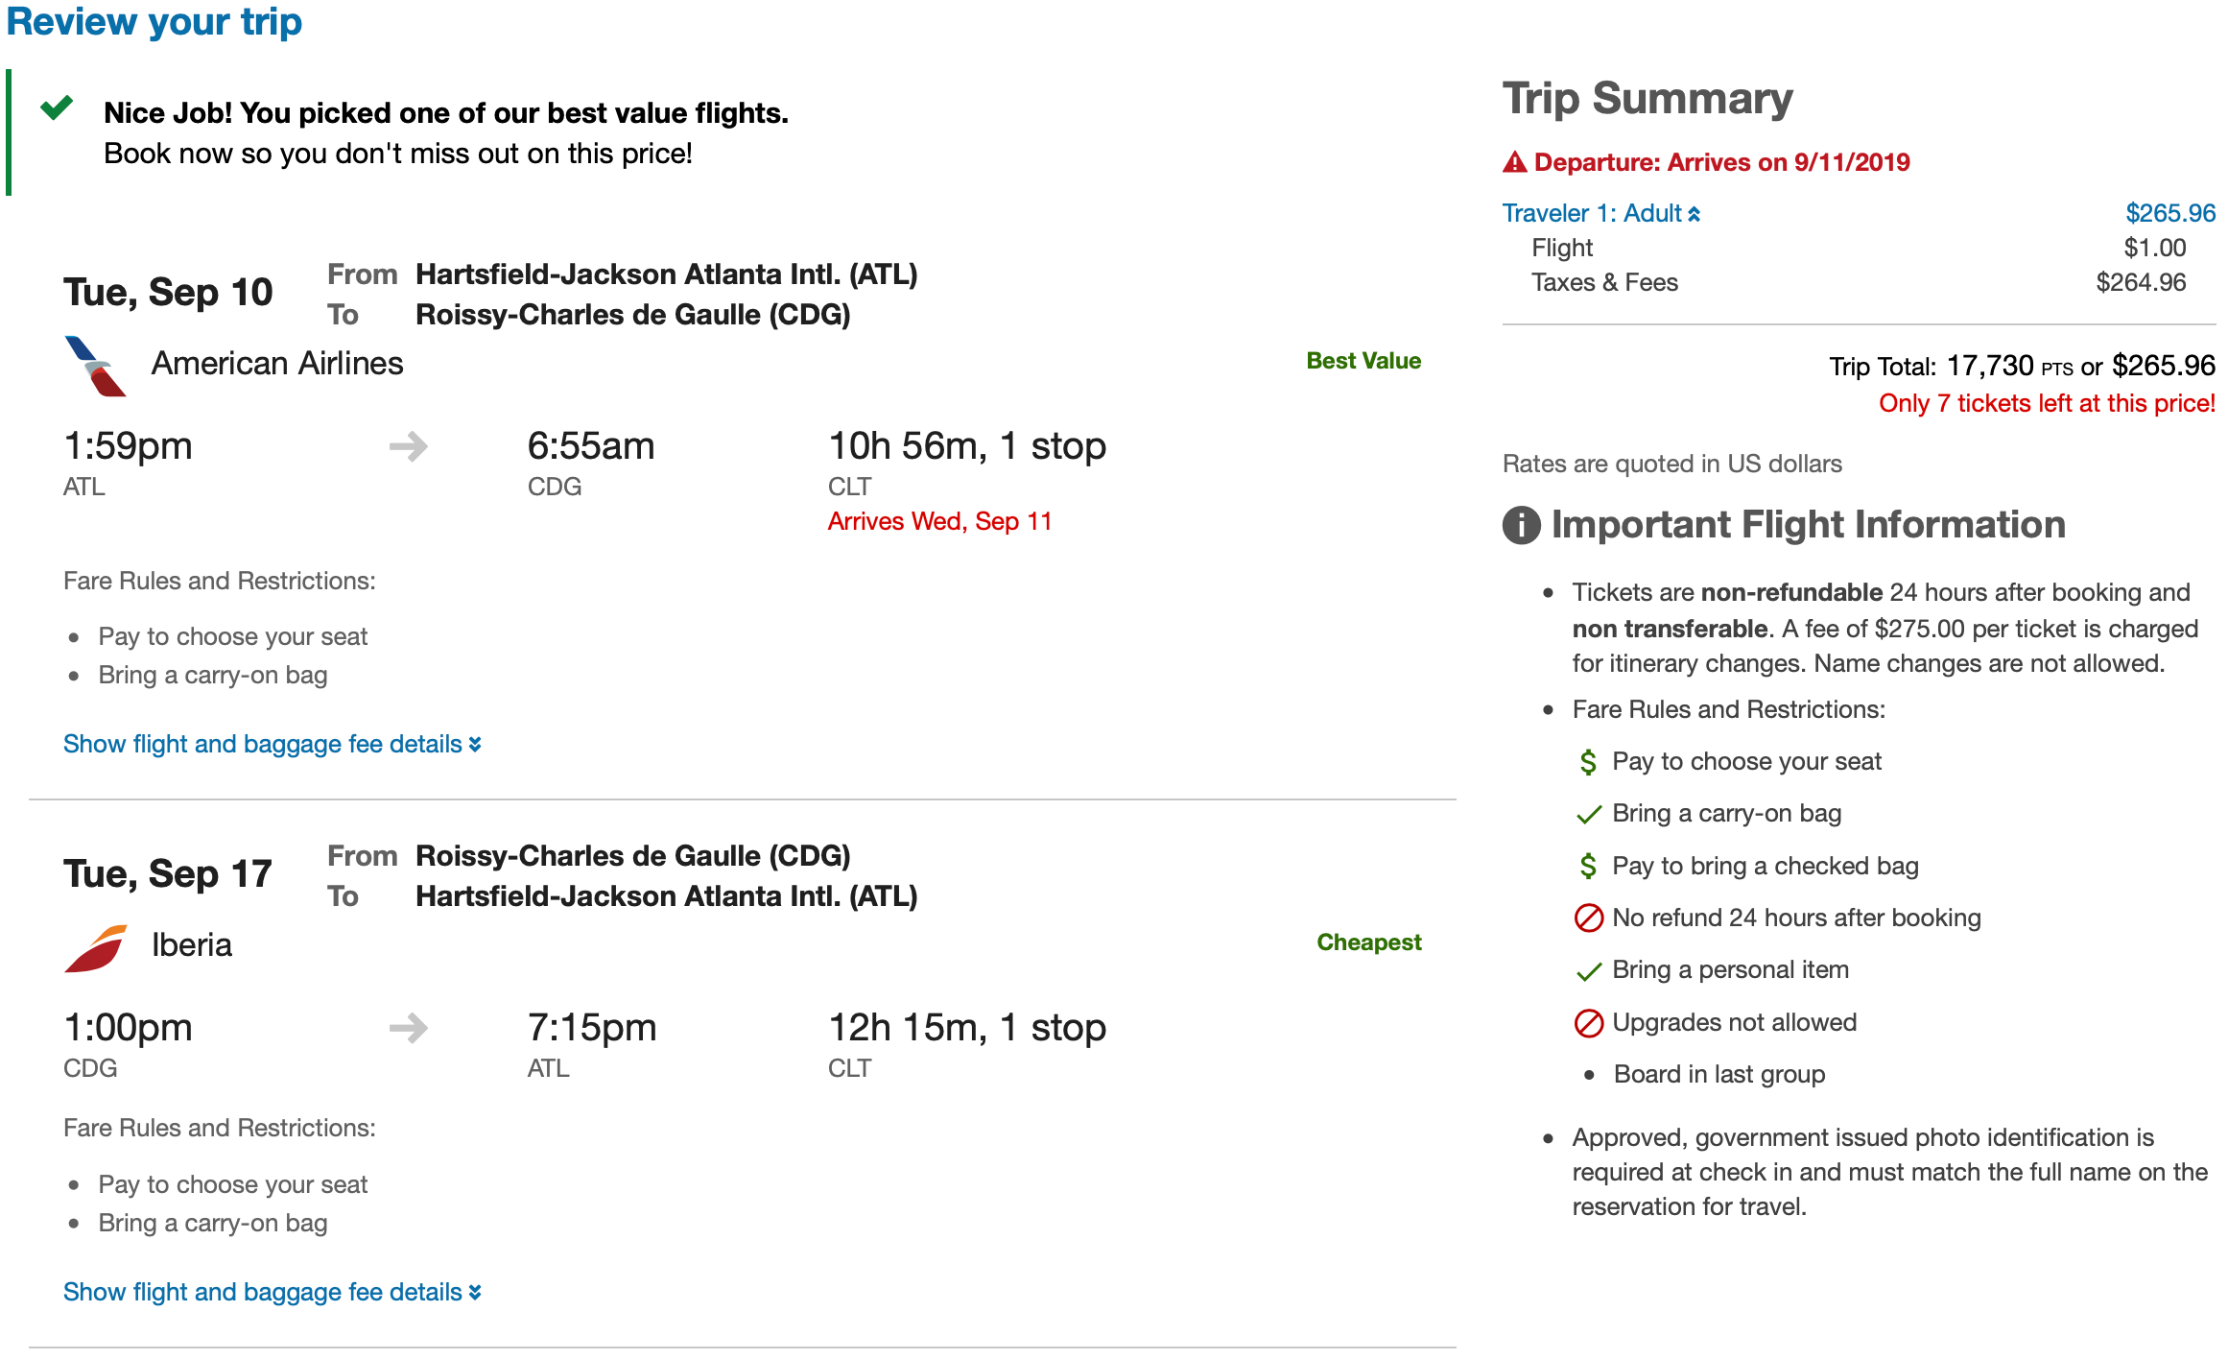Click the Review your trip heading
Viewport: 2228px width, 1359px height.
pyautogui.click(x=154, y=21)
